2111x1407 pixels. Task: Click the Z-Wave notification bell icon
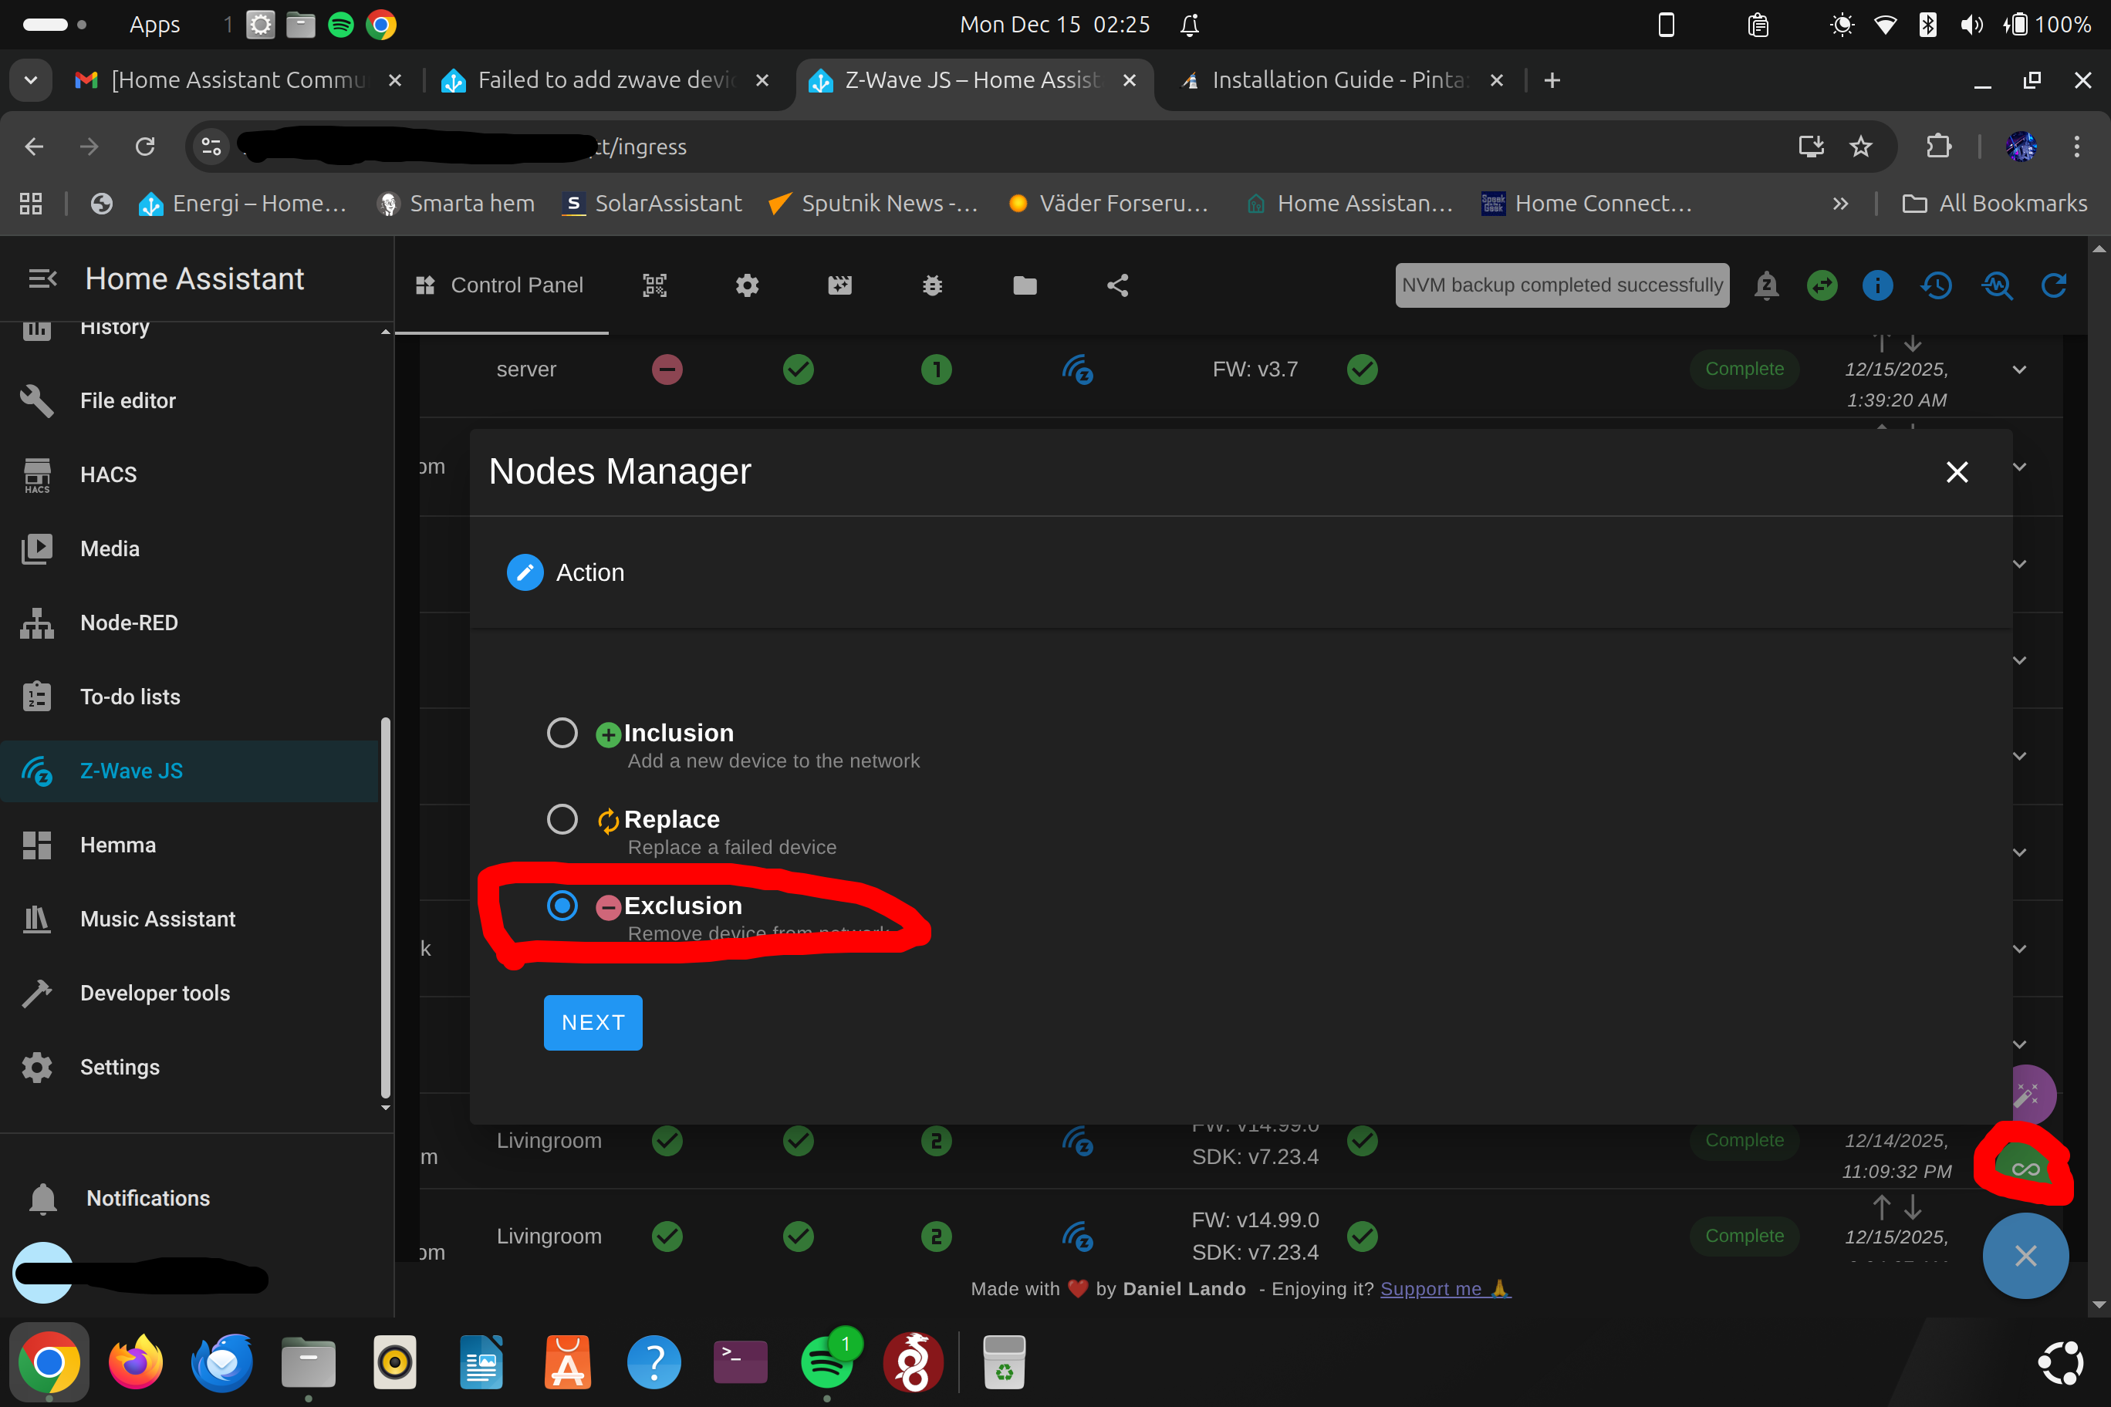pyautogui.click(x=1767, y=285)
